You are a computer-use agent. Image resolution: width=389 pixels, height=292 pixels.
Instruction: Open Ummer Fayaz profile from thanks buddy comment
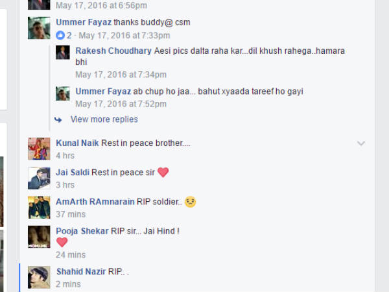(x=84, y=22)
